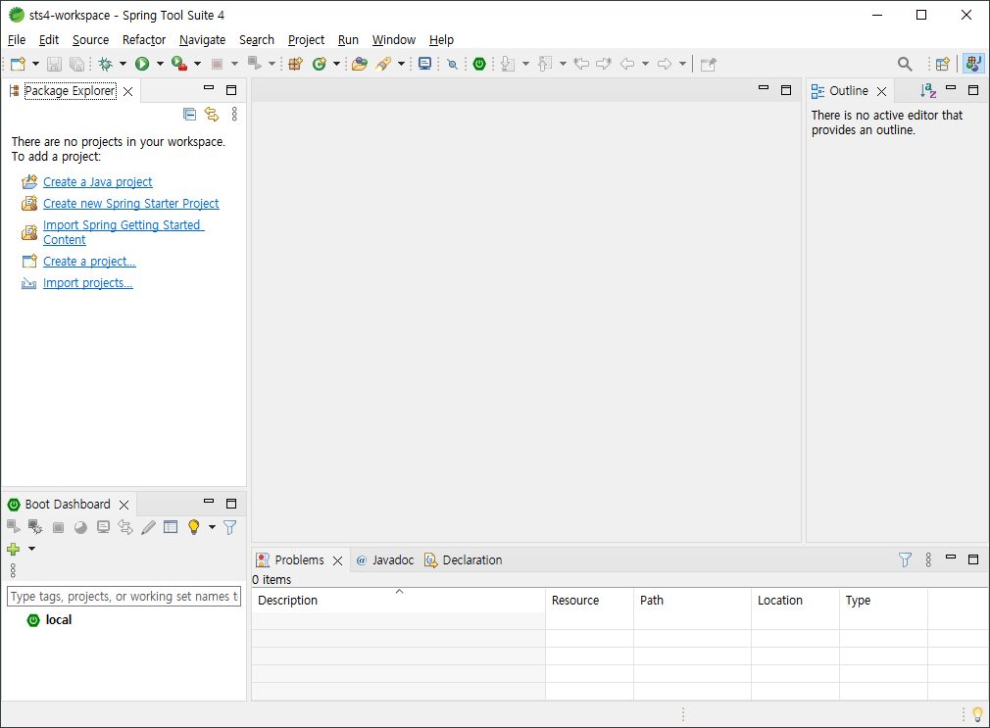This screenshot has width=990, height=728.
Task: Click the Run external tools icon with red toolbox
Action: point(179,64)
